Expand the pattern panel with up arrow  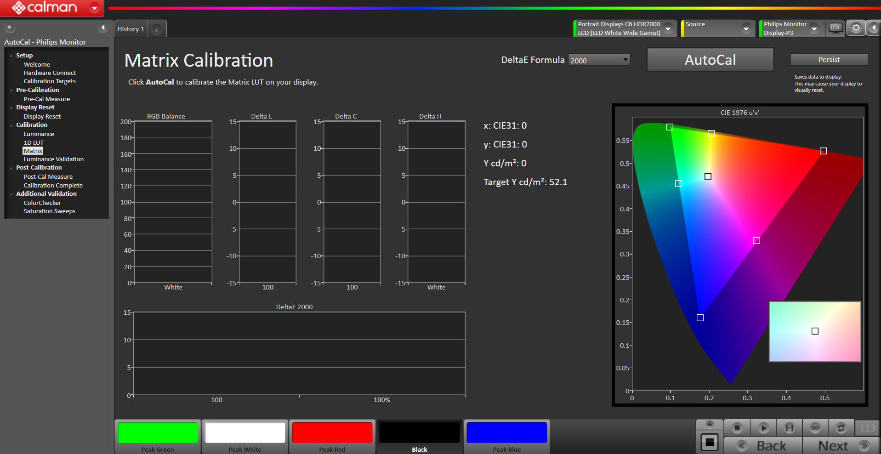point(710,424)
